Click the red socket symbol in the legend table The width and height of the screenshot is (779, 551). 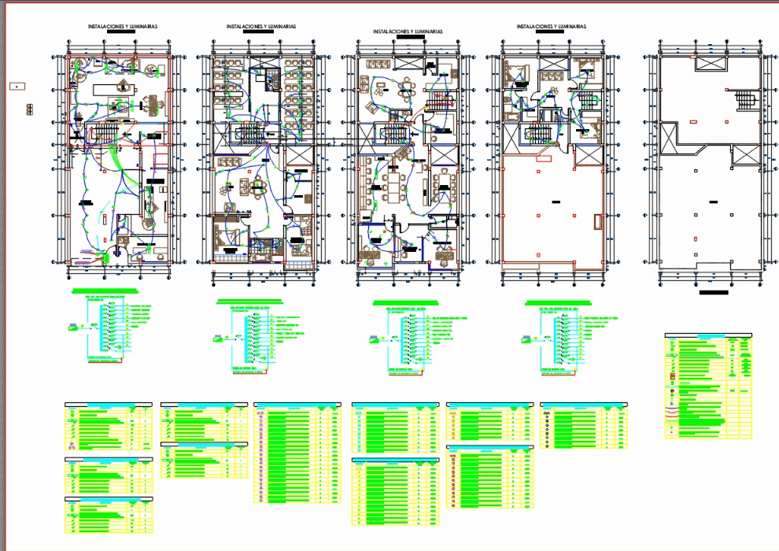tap(672, 375)
